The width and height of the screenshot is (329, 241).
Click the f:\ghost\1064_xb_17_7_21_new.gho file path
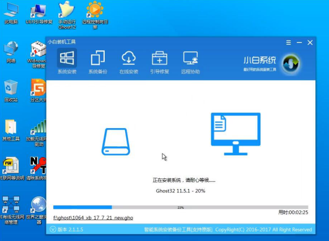coord(93,218)
